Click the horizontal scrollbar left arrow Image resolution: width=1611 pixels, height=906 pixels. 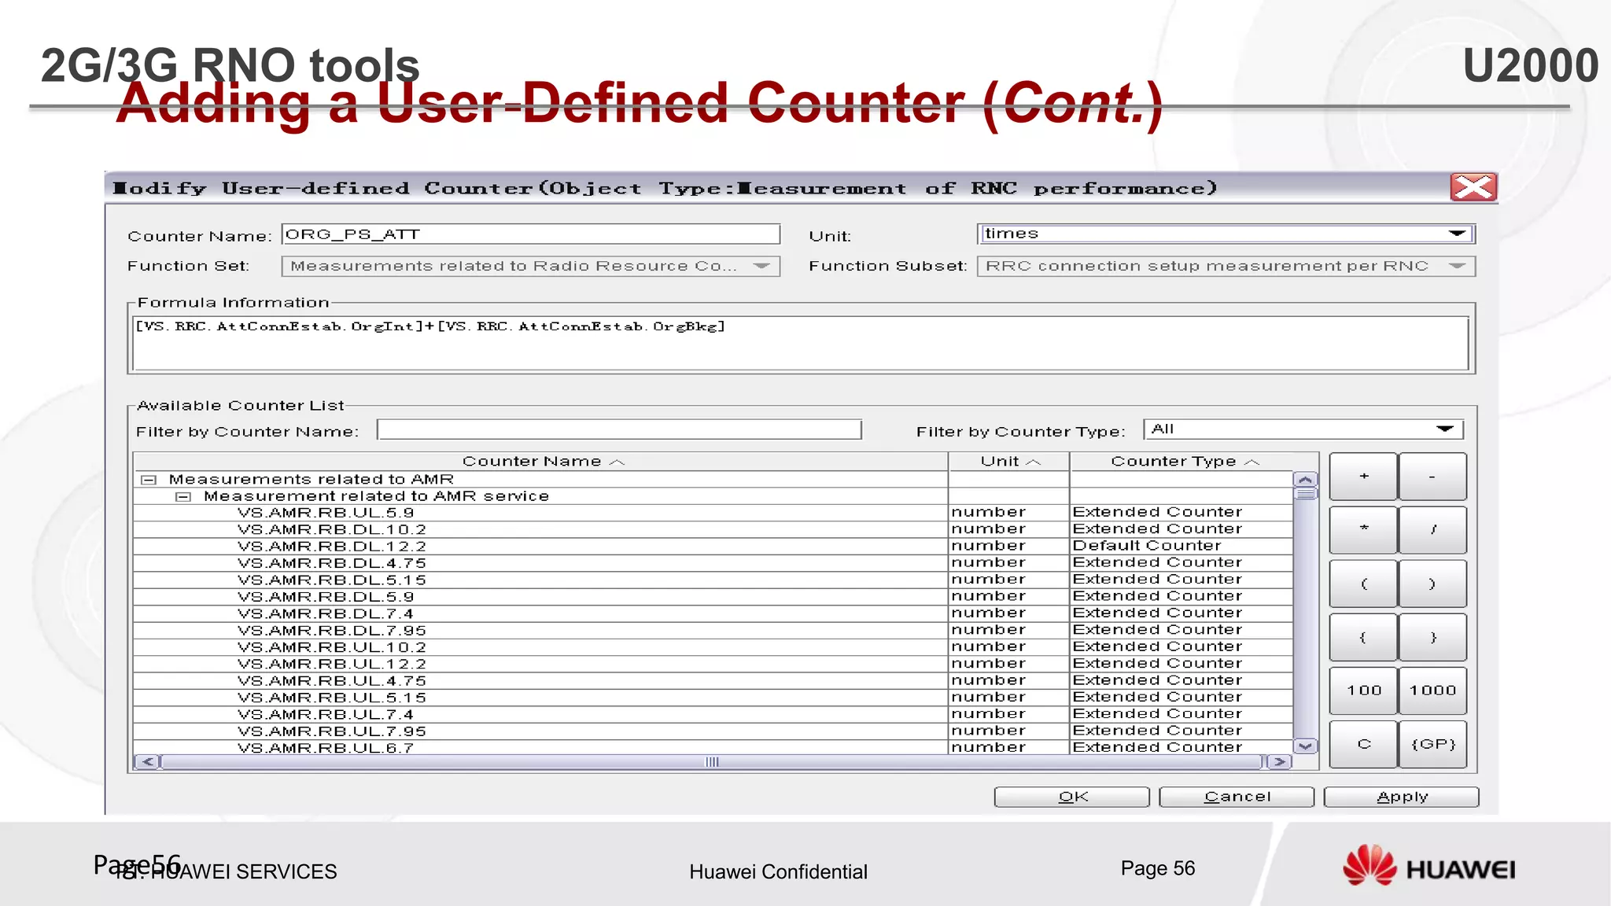click(x=147, y=761)
